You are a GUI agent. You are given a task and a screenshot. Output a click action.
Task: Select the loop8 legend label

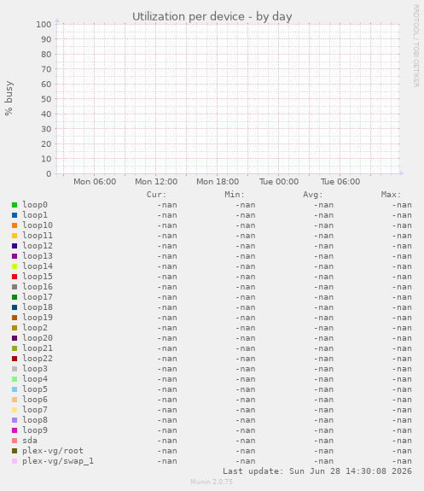(35, 420)
